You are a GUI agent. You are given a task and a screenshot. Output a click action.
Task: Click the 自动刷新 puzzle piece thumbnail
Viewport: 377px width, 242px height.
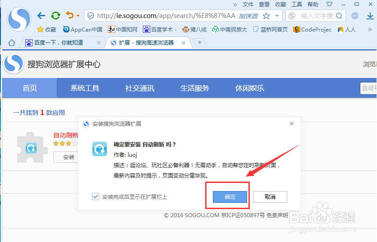pyautogui.click(x=31, y=147)
